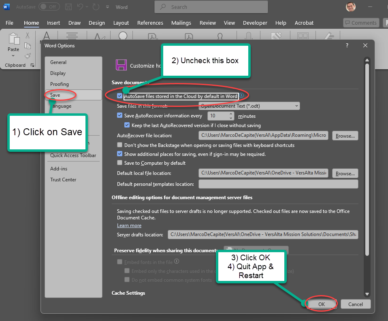Viewport: 388px width, 321px height.
Task: Select General in Word Options sidebar
Action: pos(73,62)
